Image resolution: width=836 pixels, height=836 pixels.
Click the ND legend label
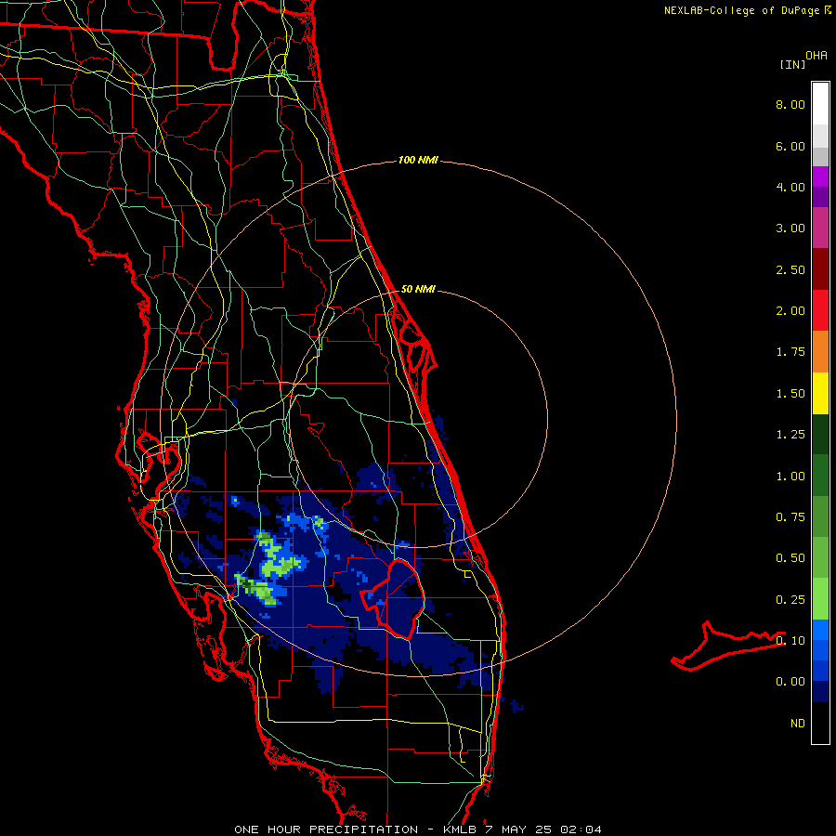click(x=798, y=724)
